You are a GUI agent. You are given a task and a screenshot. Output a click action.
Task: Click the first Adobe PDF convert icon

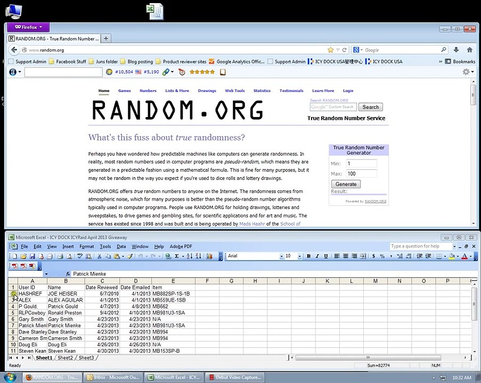pos(14,266)
